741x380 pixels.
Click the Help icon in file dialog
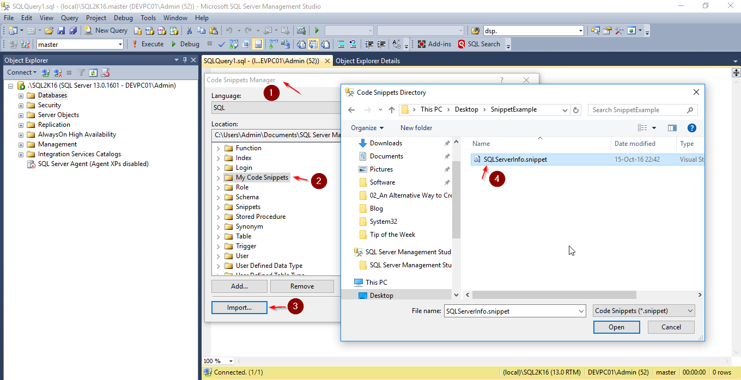coord(692,128)
